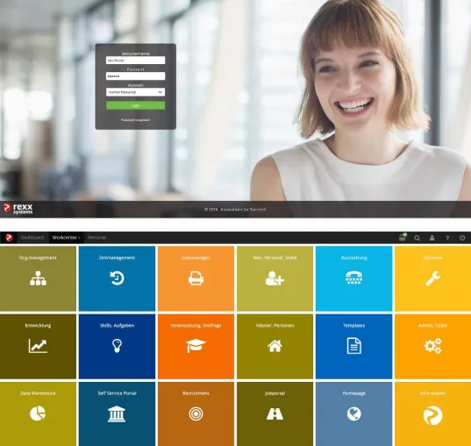Click the rexx systems logo in footer
Screen dimensions: 471x446
pos(18,209)
